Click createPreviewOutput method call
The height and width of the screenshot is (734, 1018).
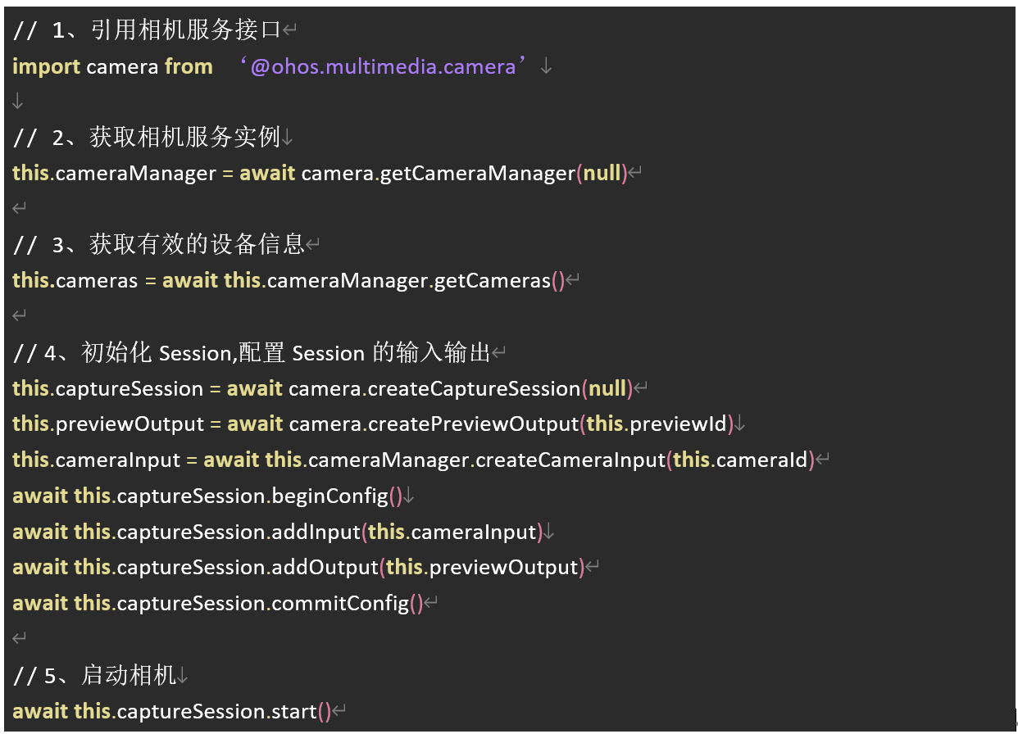473,424
